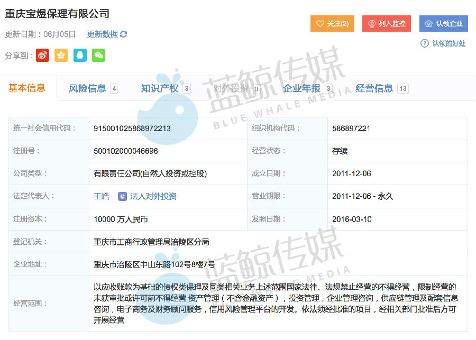This screenshot has width=476, height=340.
Task: Click the 更新数据 link
Action: coord(102,34)
